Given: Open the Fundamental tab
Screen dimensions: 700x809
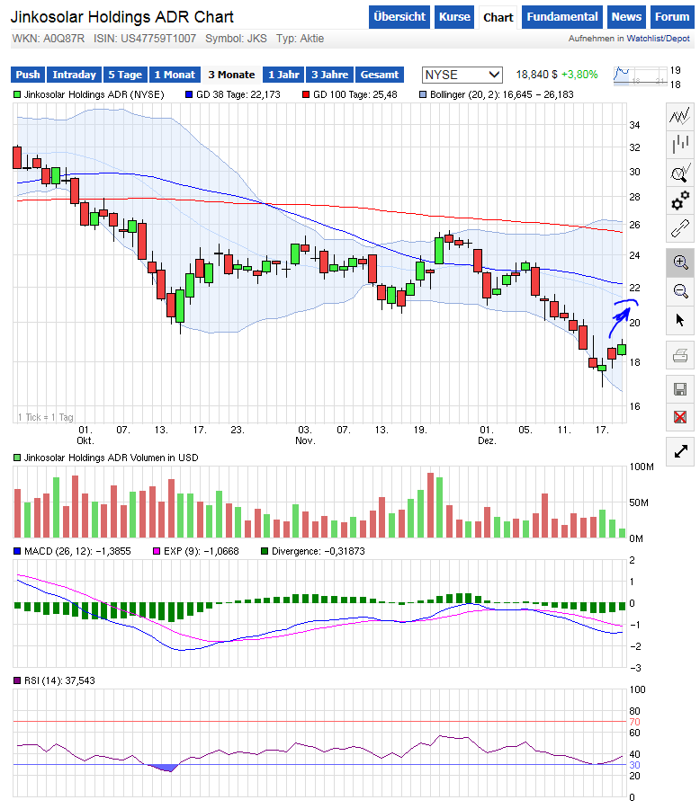Looking at the screenshot, I should pos(562,17).
